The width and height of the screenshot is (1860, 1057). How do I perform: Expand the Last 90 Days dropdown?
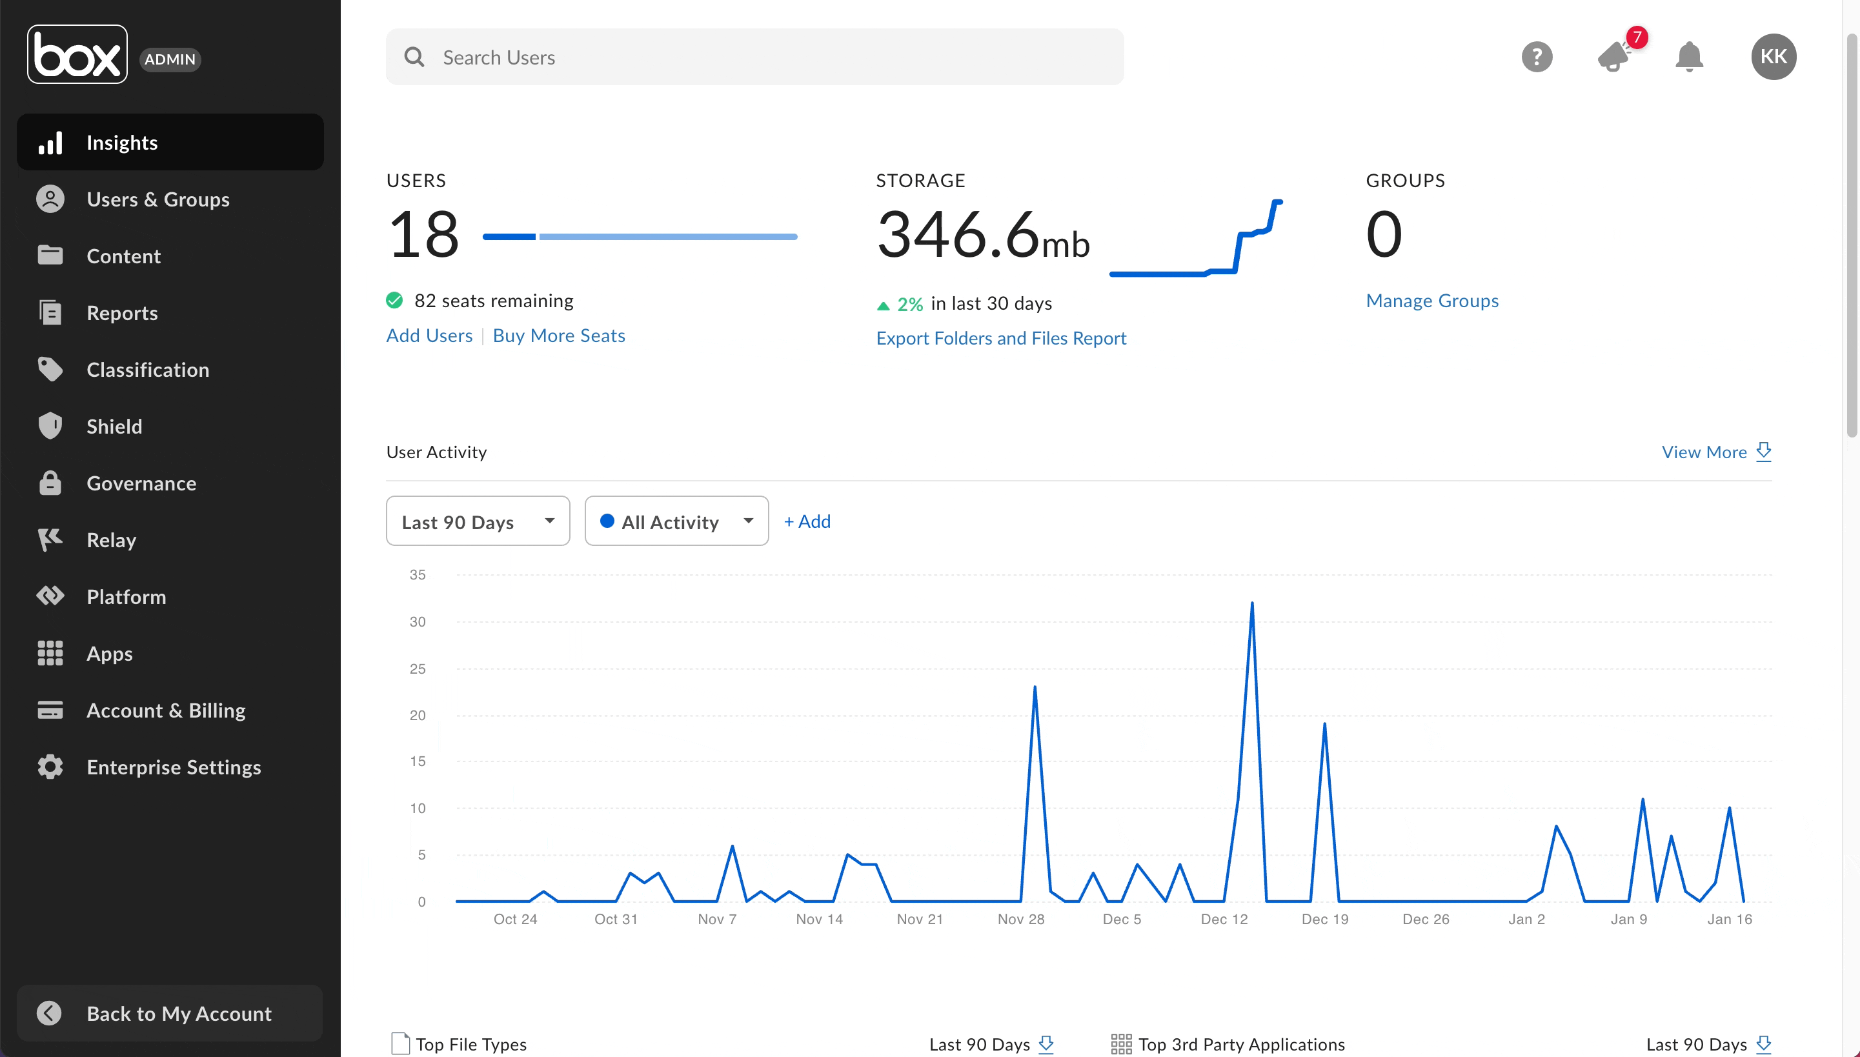click(476, 521)
